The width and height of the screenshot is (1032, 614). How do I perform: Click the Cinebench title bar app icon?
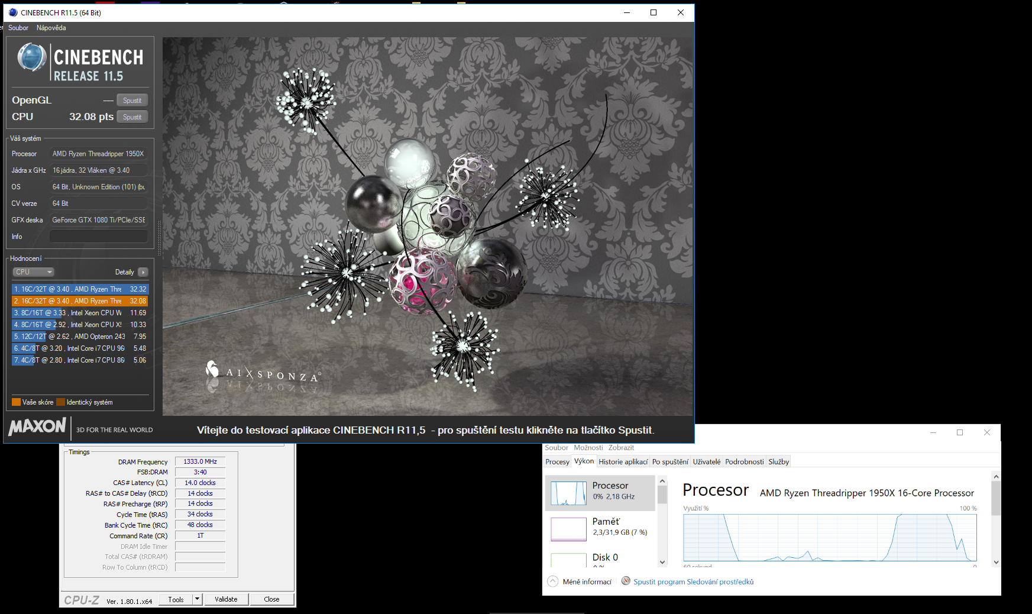[x=13, y=12]
